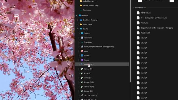Open the Android on win 11 folder
178x100 pixels.
tap(89, 1)
